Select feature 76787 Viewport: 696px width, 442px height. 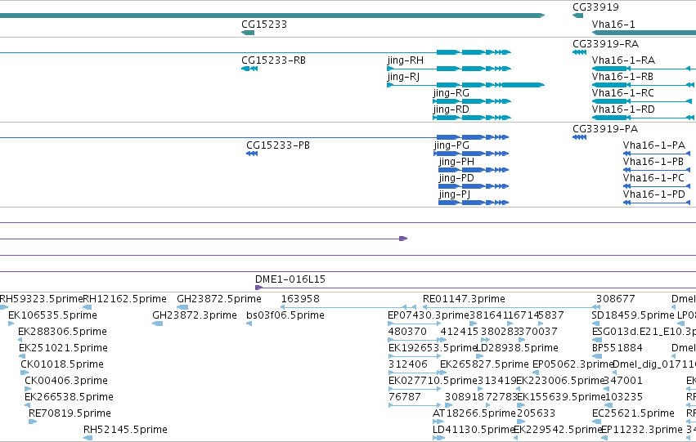(404, 397)
